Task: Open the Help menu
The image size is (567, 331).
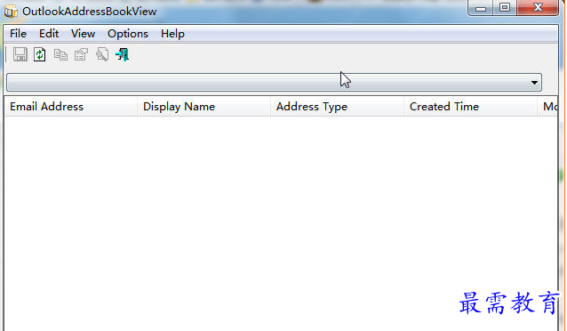Action: point(172,34)
